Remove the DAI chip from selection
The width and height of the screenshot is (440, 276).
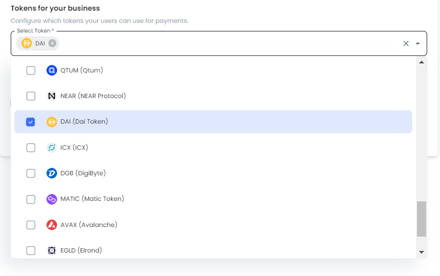[x=52, y=43]
